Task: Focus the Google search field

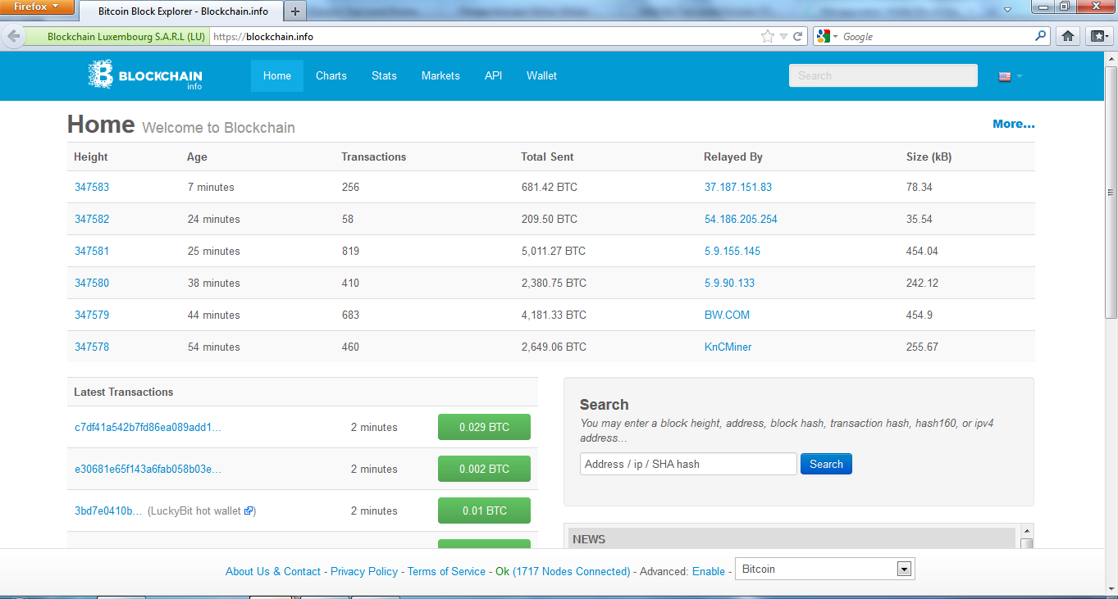Action: coord(935,36)
